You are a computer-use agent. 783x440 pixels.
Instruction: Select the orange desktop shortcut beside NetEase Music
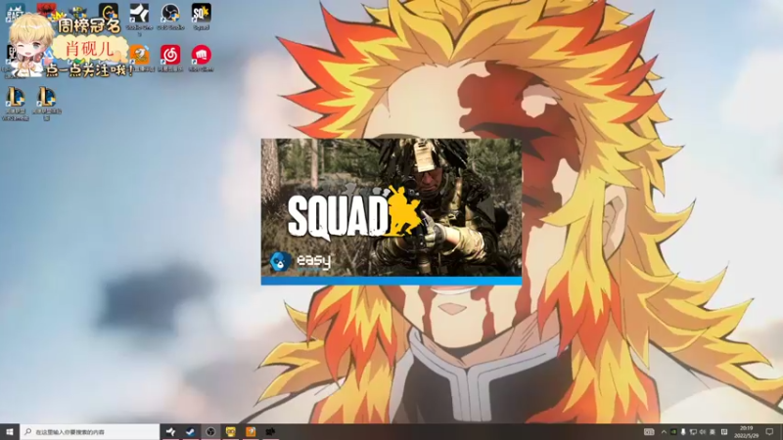tap(140, 58)
